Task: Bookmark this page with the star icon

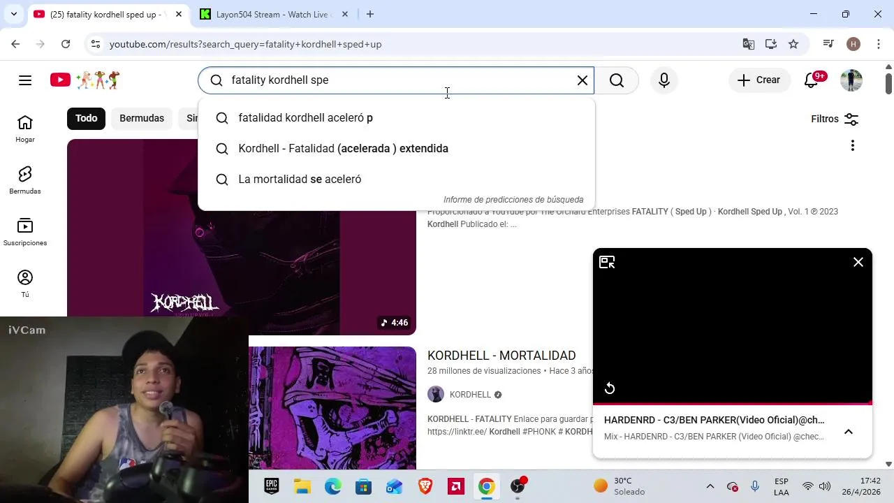Action: (793, 44)
